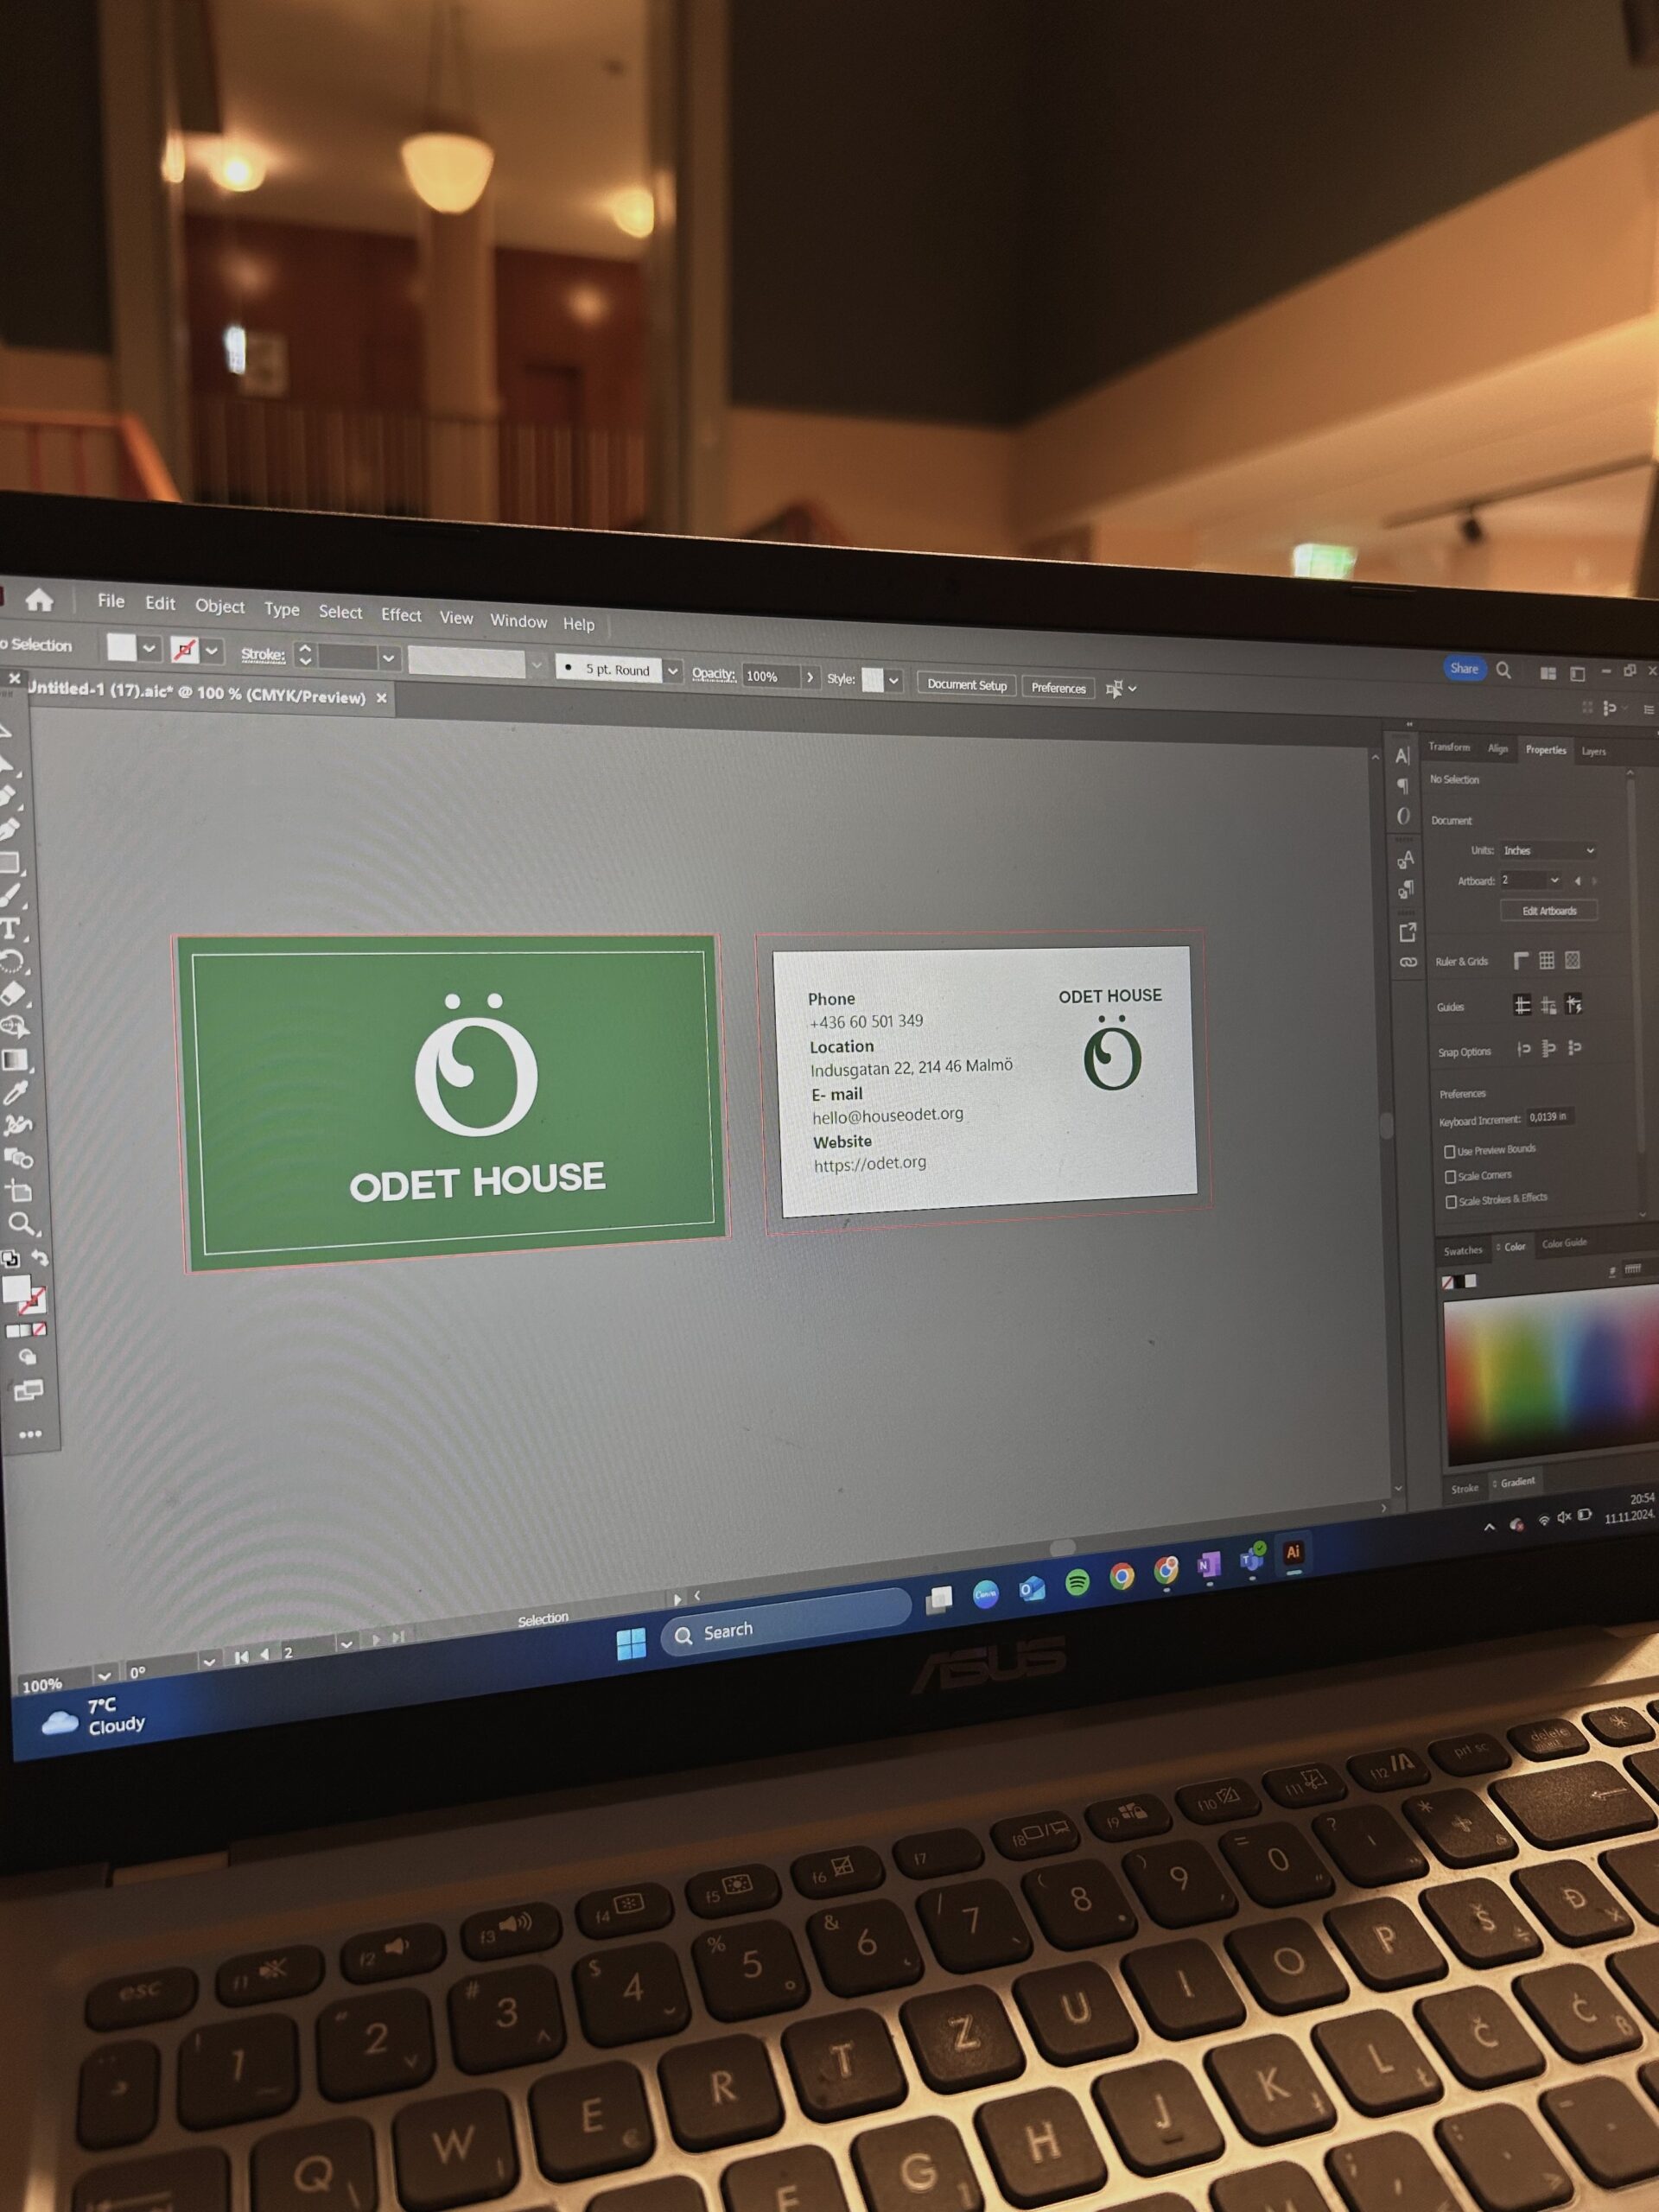Toggle transparency grid icon

(1572, 960)
